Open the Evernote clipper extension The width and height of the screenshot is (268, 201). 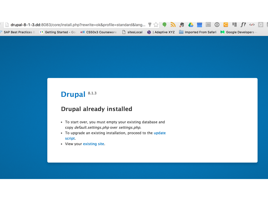(182, 25)
